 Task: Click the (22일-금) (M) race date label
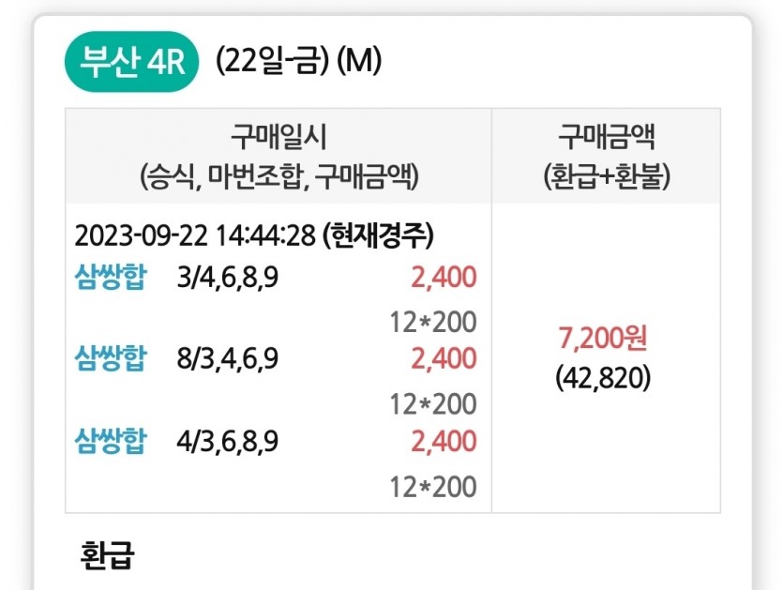click(298, 61)
